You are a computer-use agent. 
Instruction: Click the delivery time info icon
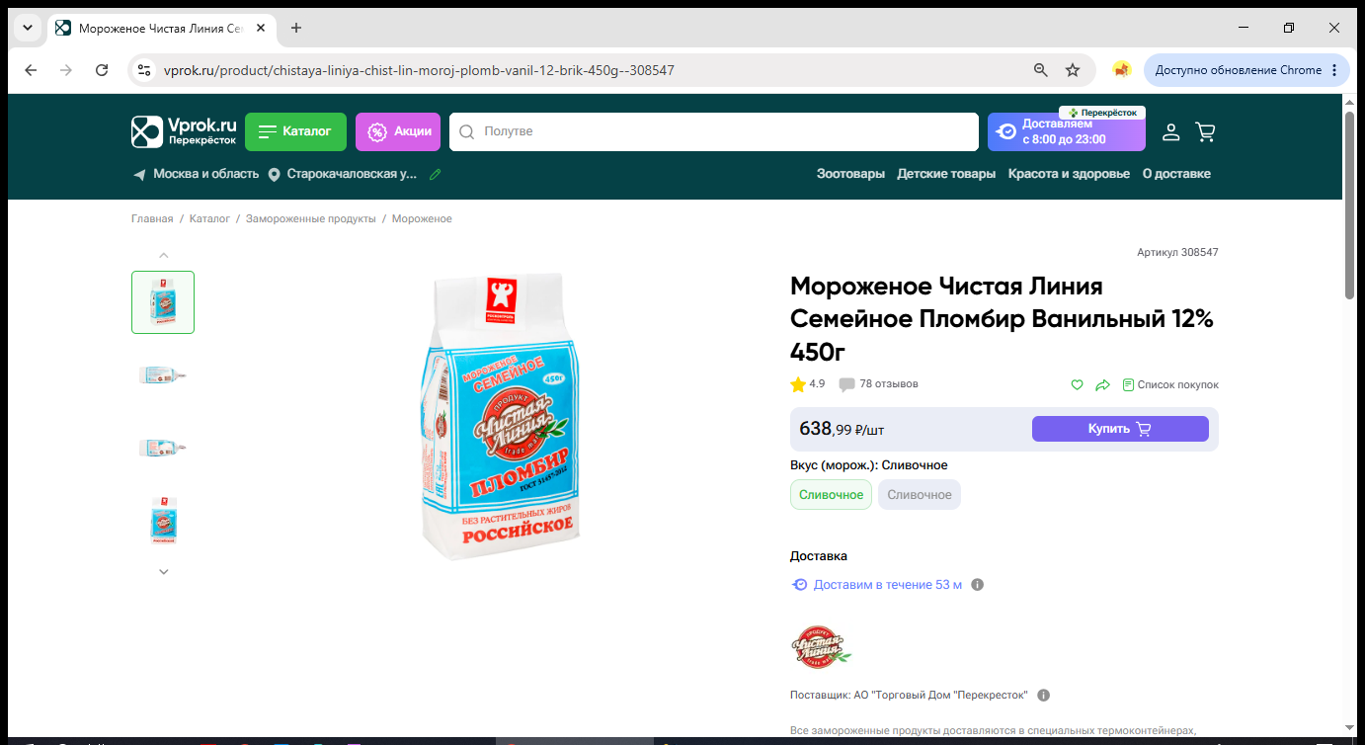click(978, 585)
